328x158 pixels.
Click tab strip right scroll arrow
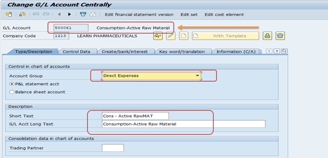tap(277, 51)
